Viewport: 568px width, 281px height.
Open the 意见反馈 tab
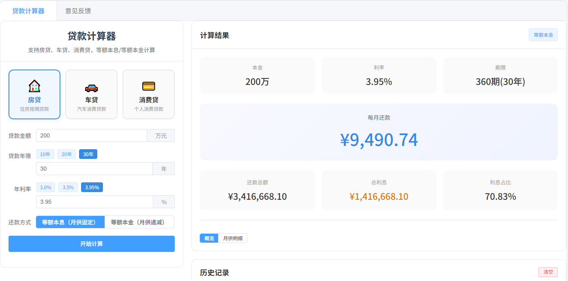pyautogui.click(x=78, y=11)
